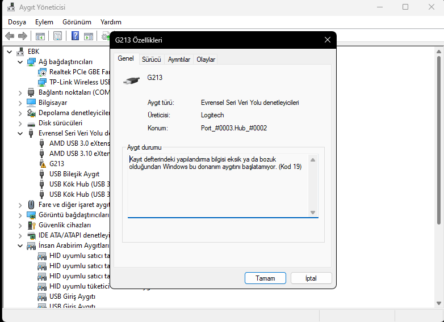
Task: Click the Görüntü bağdaştırıcıları display icon
Action: pos(31,215)
